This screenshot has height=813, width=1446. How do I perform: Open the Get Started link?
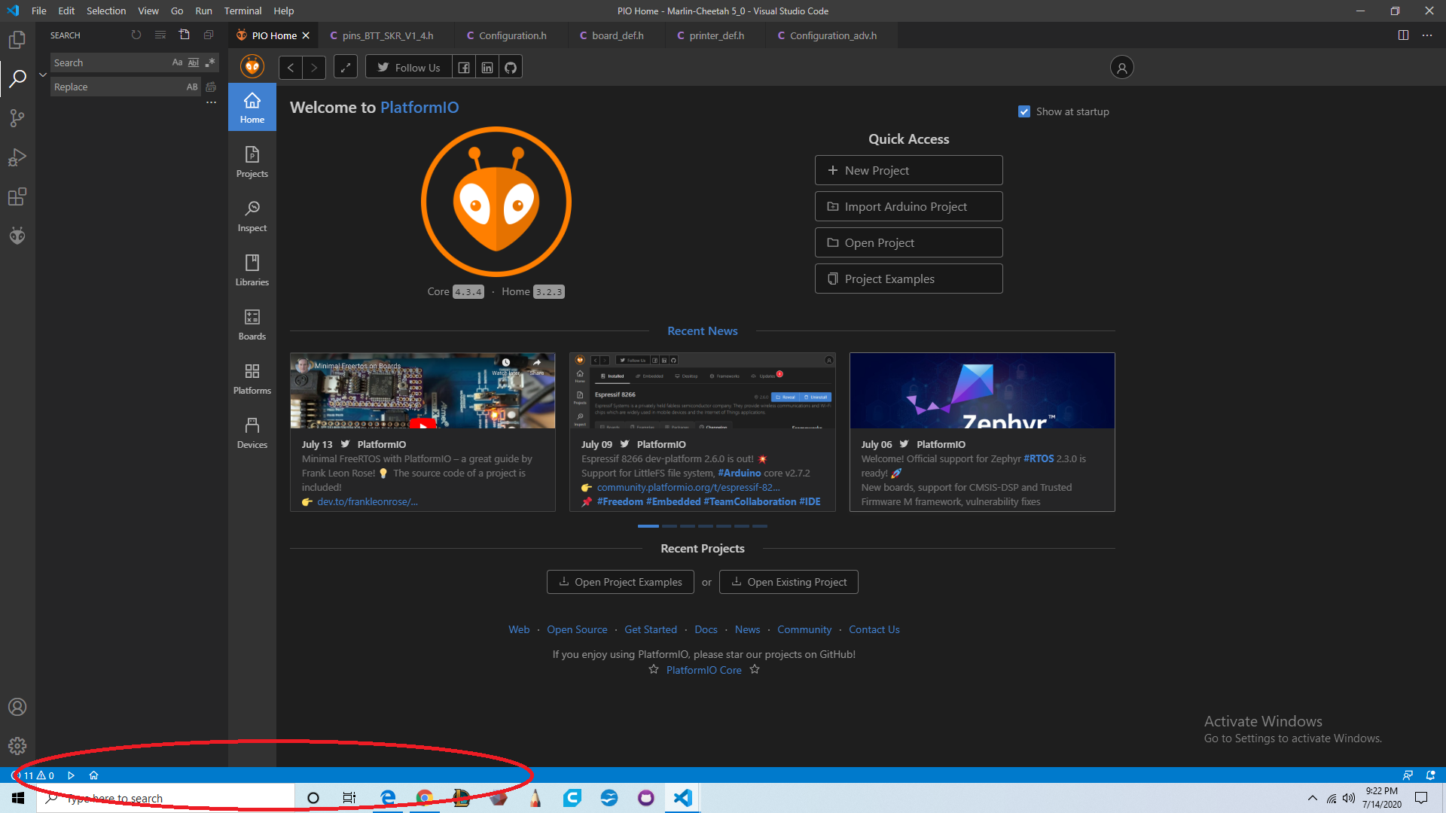(x=651, y=629)
